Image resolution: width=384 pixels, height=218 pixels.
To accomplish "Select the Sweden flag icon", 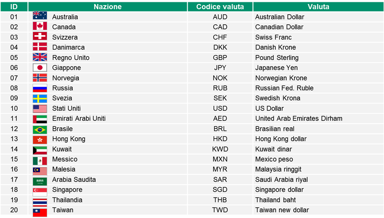I will click(40, 98).
